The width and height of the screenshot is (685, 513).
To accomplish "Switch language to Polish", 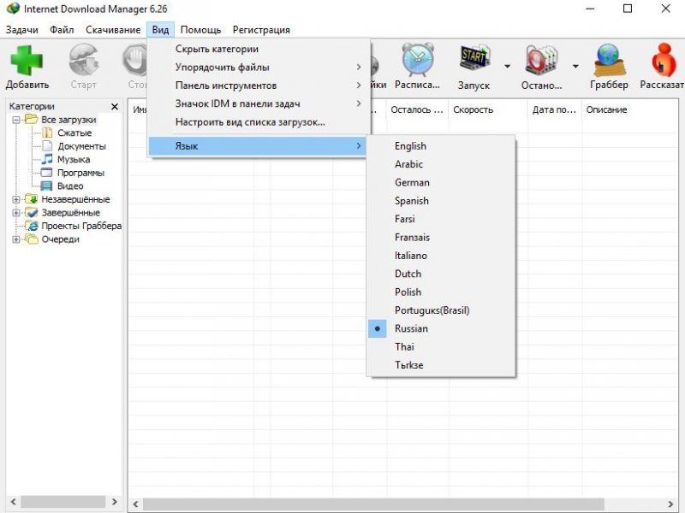I will (x=441, y=292).
